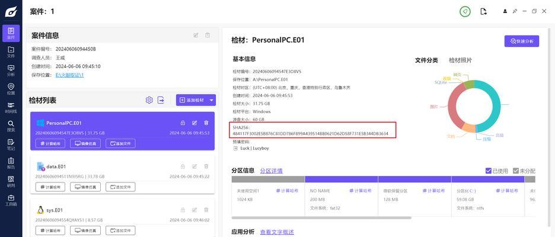Open the 查看文字概述 link
The width and height of the screenshot is (555, 237).
[x=277, y=232]
